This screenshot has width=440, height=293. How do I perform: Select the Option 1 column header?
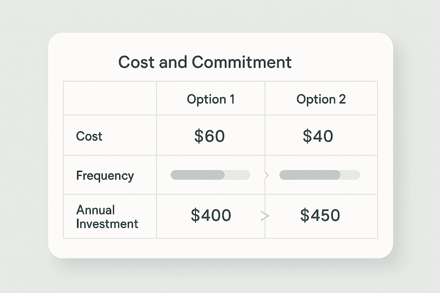(x=211, y=99)
